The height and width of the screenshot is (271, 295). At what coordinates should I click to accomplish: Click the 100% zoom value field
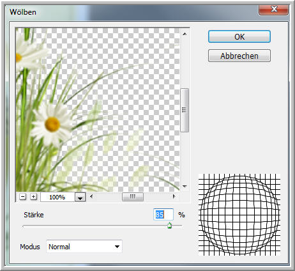pyautogui.click(x=57, y=197)
